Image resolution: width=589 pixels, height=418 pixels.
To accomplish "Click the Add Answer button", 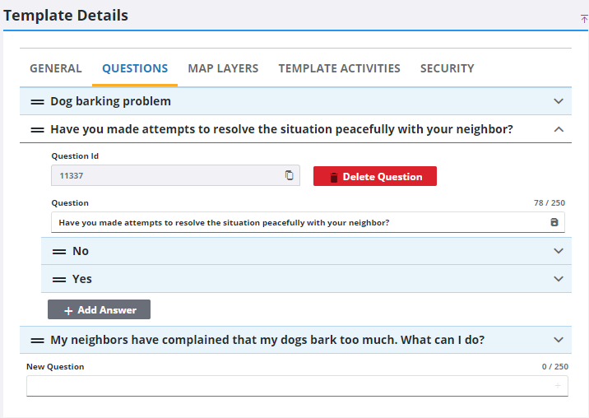I will 99,310.
